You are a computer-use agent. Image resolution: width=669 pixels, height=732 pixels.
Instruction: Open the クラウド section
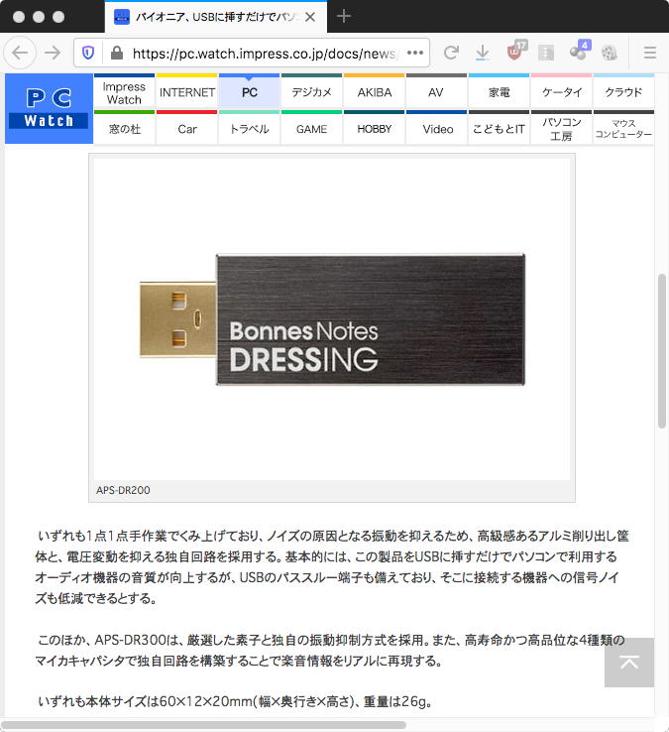623,93
